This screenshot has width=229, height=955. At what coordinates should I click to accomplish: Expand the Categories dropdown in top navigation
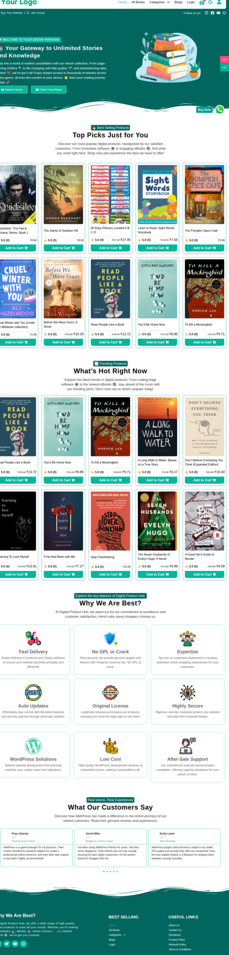click(x=159, y=2)
